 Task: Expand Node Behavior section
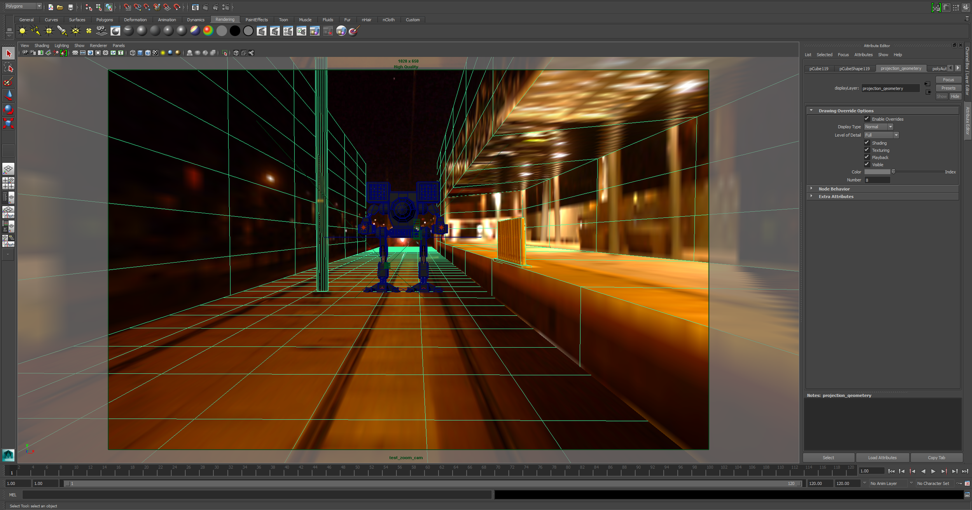click(x=811, y=189)
